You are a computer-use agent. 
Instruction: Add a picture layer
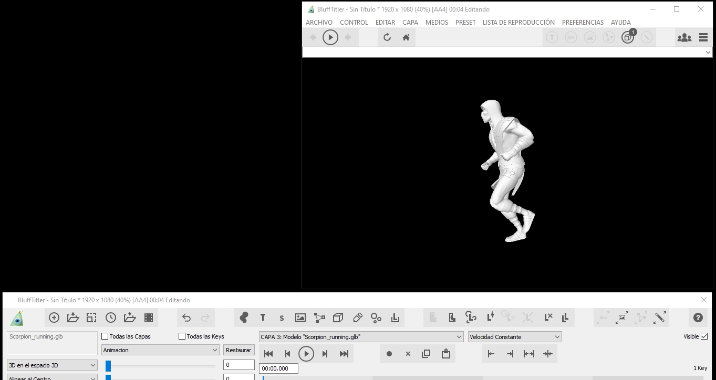pyautogui.click(x=300, y=318)
